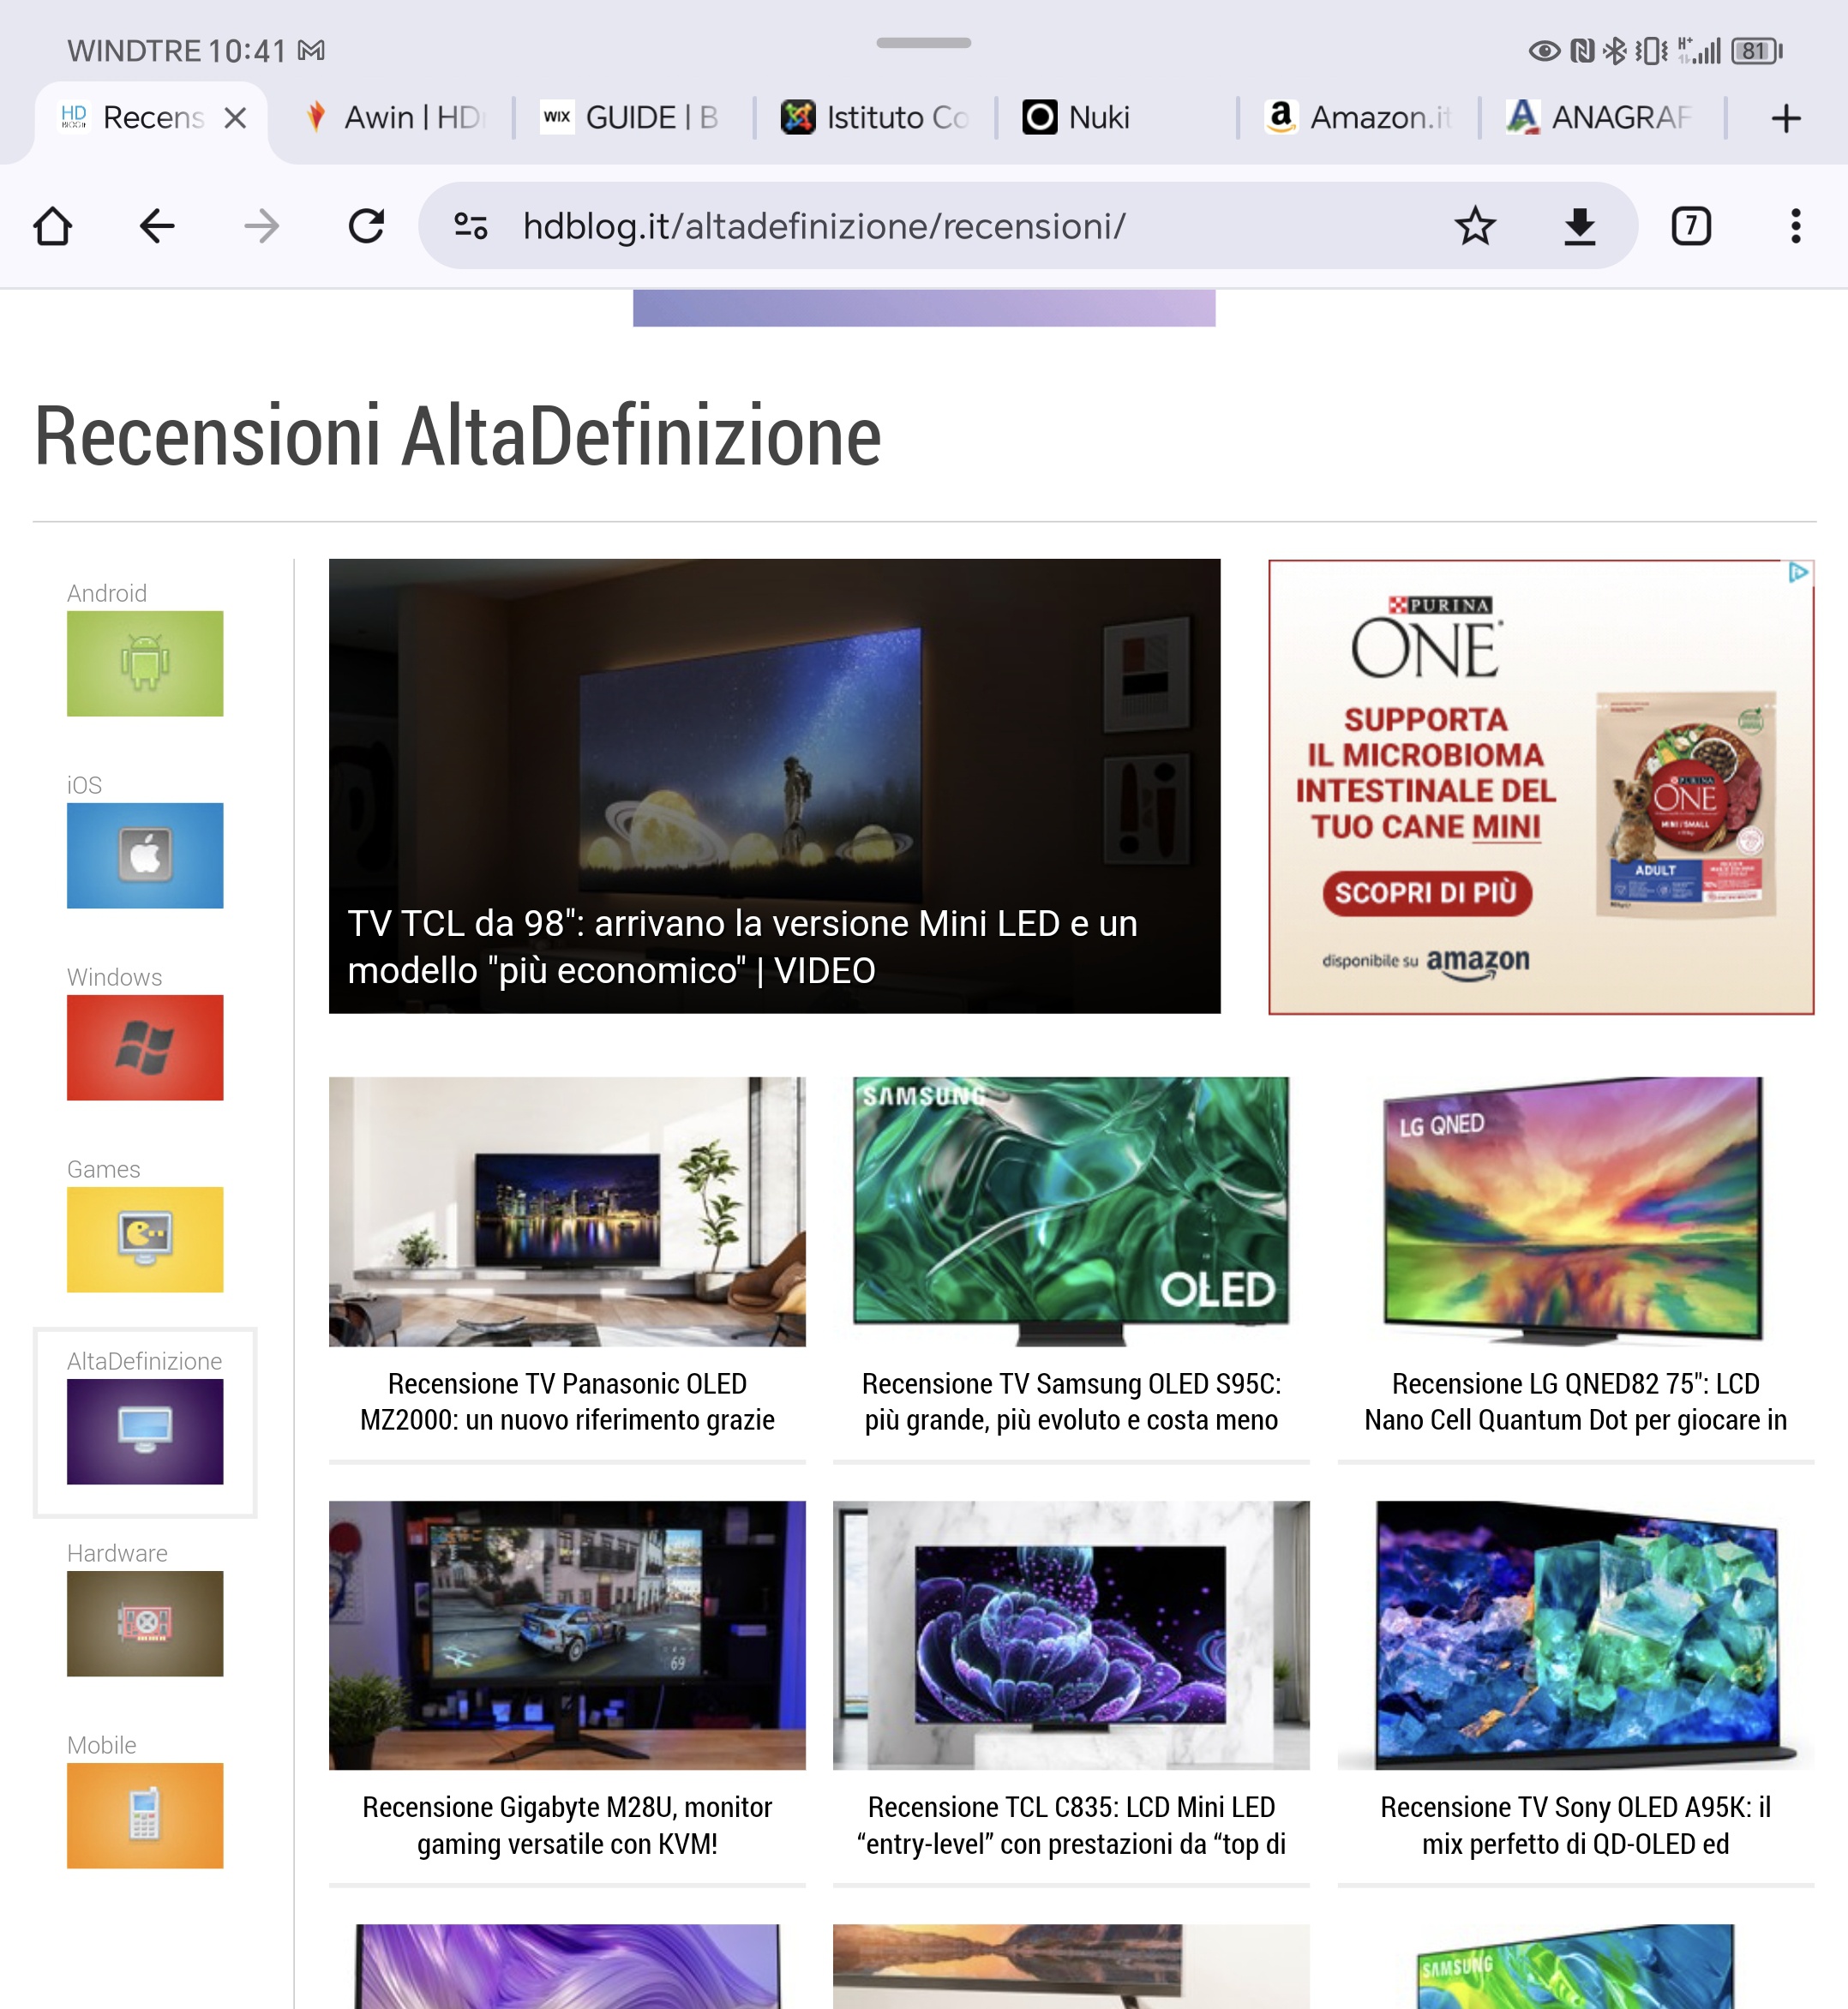This screenshot has height=2009, width=1848.
Task: Tap the AdChoices icon on the Purina ad
Action: (x=1798, y=573)
